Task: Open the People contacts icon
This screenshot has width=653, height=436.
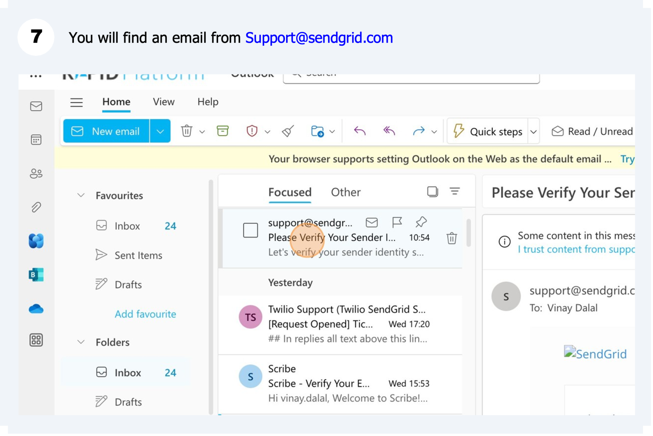Action: point(36,174)
